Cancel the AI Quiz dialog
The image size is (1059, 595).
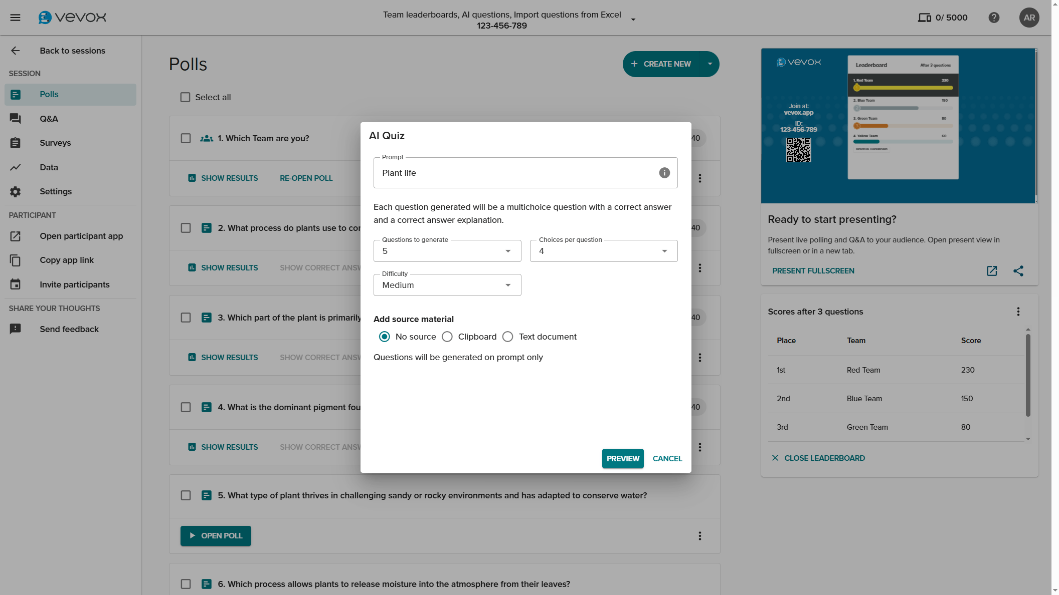pos(667,458)
